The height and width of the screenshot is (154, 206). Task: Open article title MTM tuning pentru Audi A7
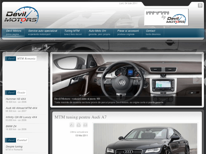[x=80, y=117]
